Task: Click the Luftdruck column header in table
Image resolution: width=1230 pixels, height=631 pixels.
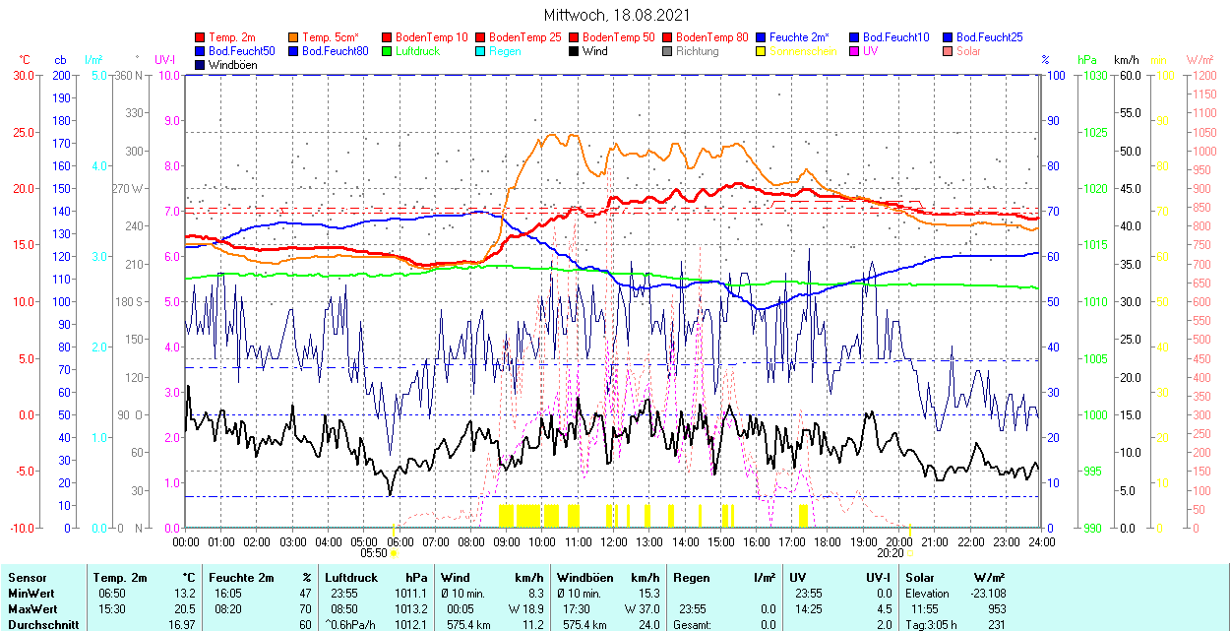Action: click(352, 578)
